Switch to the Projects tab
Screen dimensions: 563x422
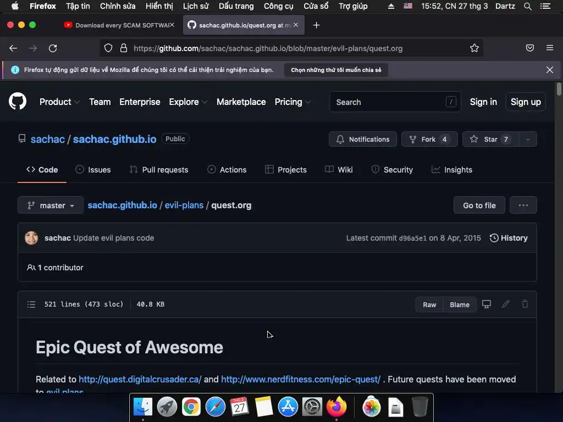point(286,170)
